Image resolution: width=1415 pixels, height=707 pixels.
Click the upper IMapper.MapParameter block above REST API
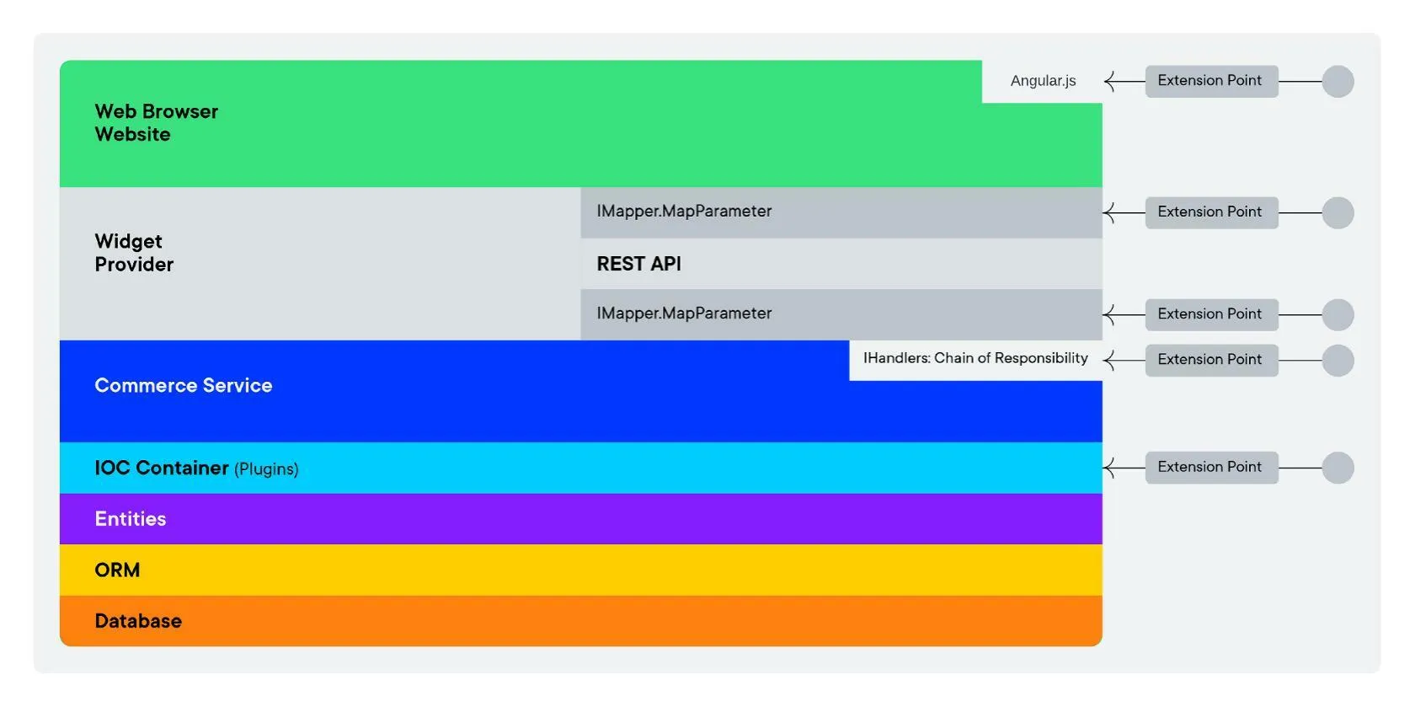pyautogui.click(x=841, y=212)
